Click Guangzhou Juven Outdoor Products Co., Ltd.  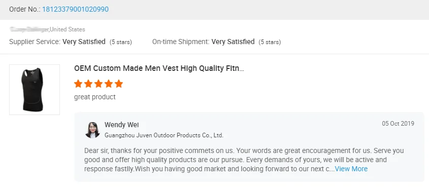click(x=164, y=135)
